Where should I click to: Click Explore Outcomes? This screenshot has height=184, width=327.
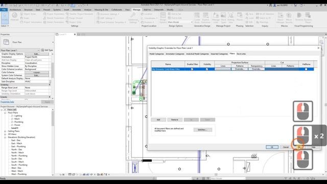(x=205, y=18)
